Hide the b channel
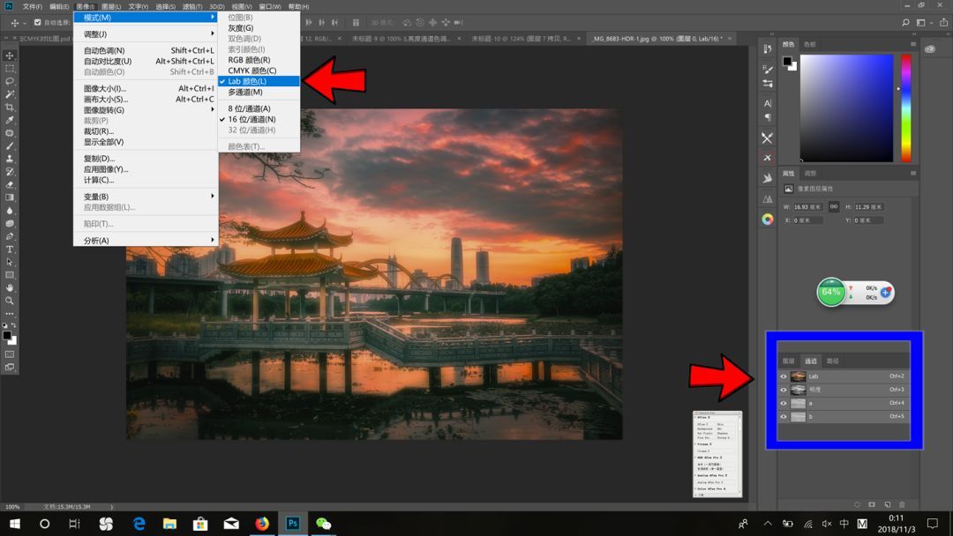The image size is (953, 536). (x=784, y=416)
